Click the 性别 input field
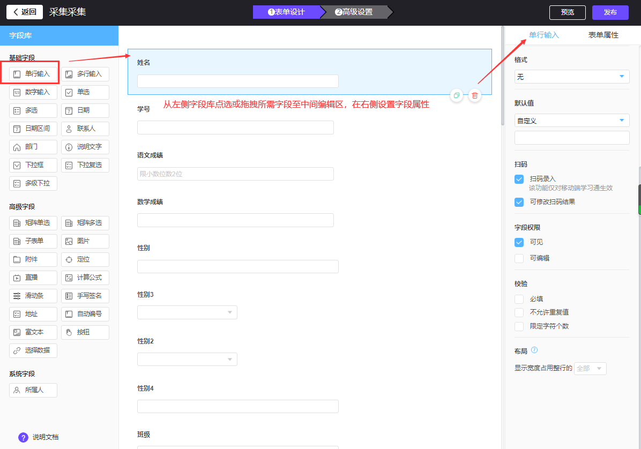This screenshot has width=641, height=449. coord(238,266)
